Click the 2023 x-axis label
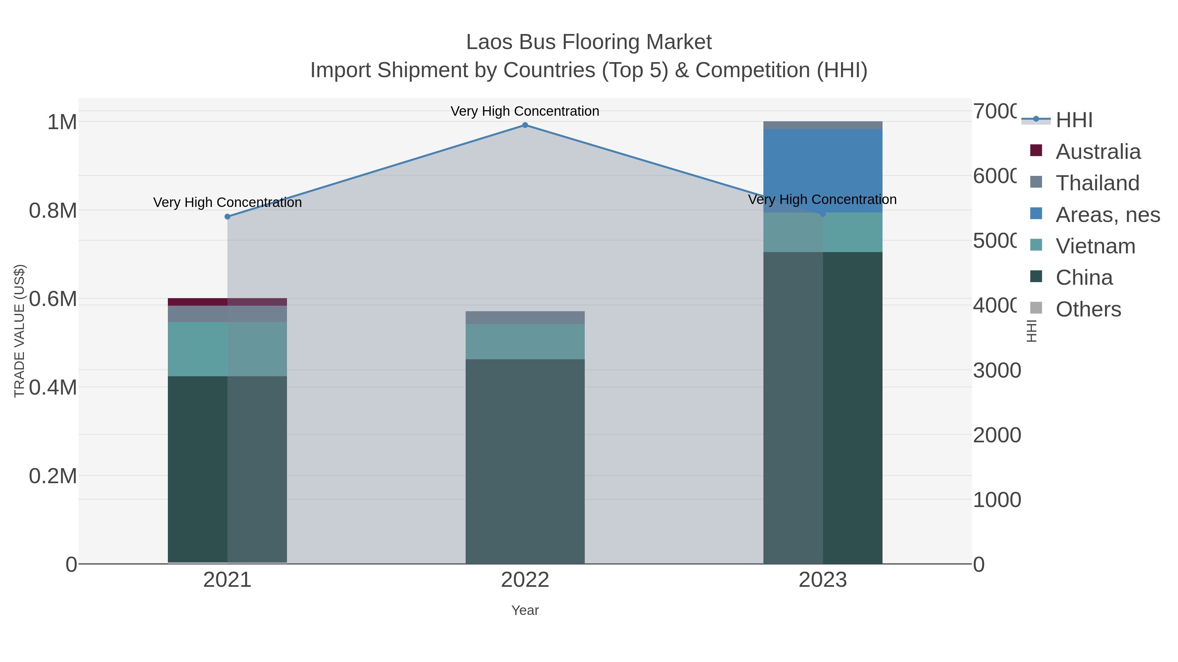1178x662 pixels. point(823,580)
